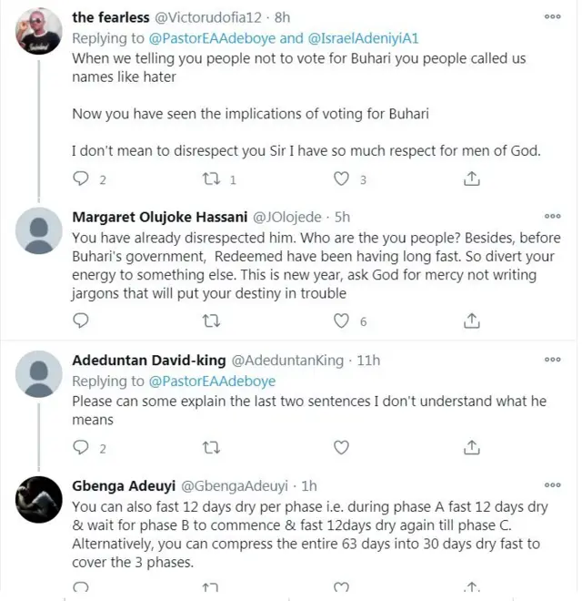View Gbenga Adeuyi's profile picture
Screen dimensions: 582x601
point(39,498)
